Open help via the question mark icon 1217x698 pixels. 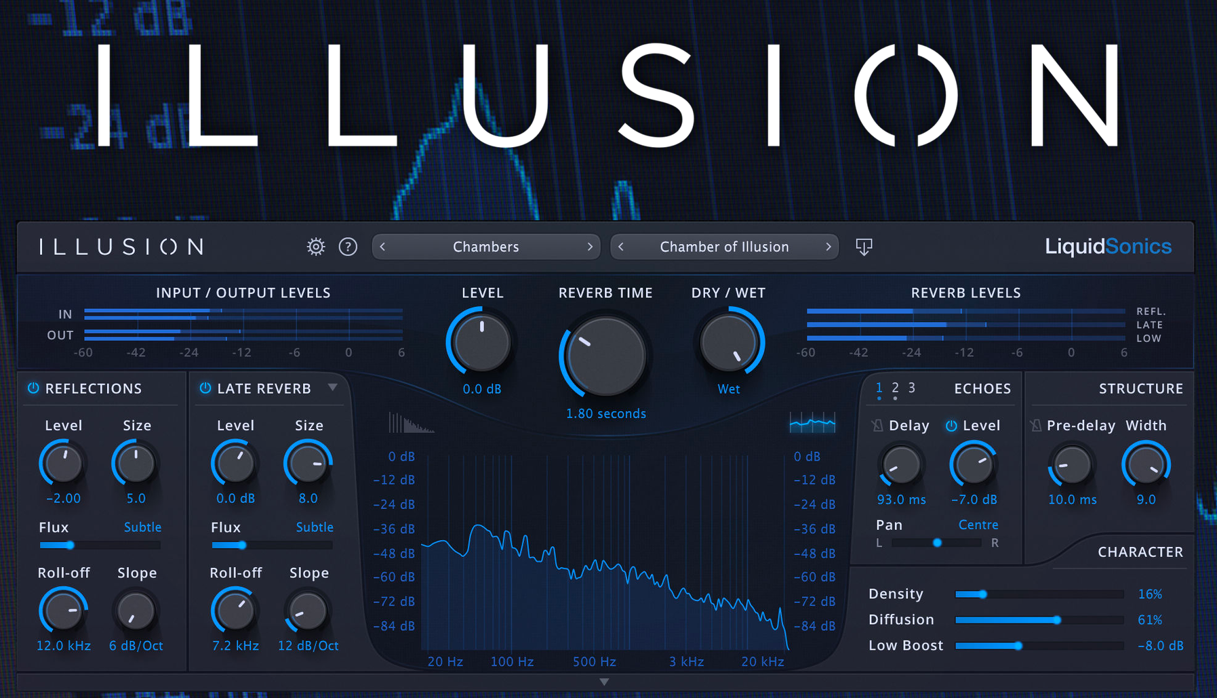(348, 247)
